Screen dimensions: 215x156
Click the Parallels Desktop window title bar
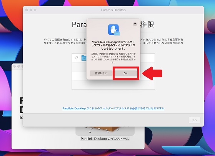(113, 10)
